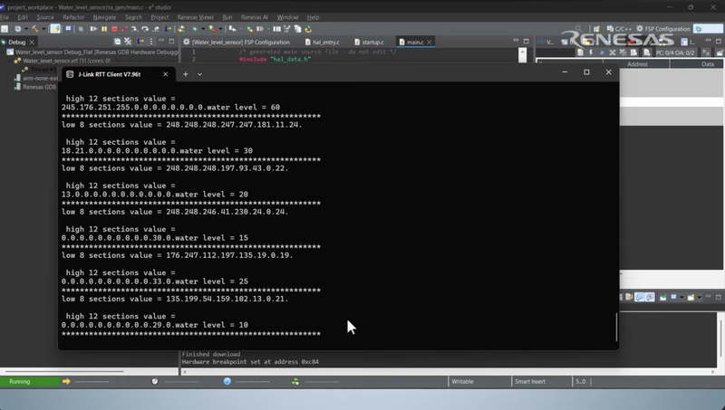Click the rightmost refresh arrow icon in main toolbar

coord(308,29)
